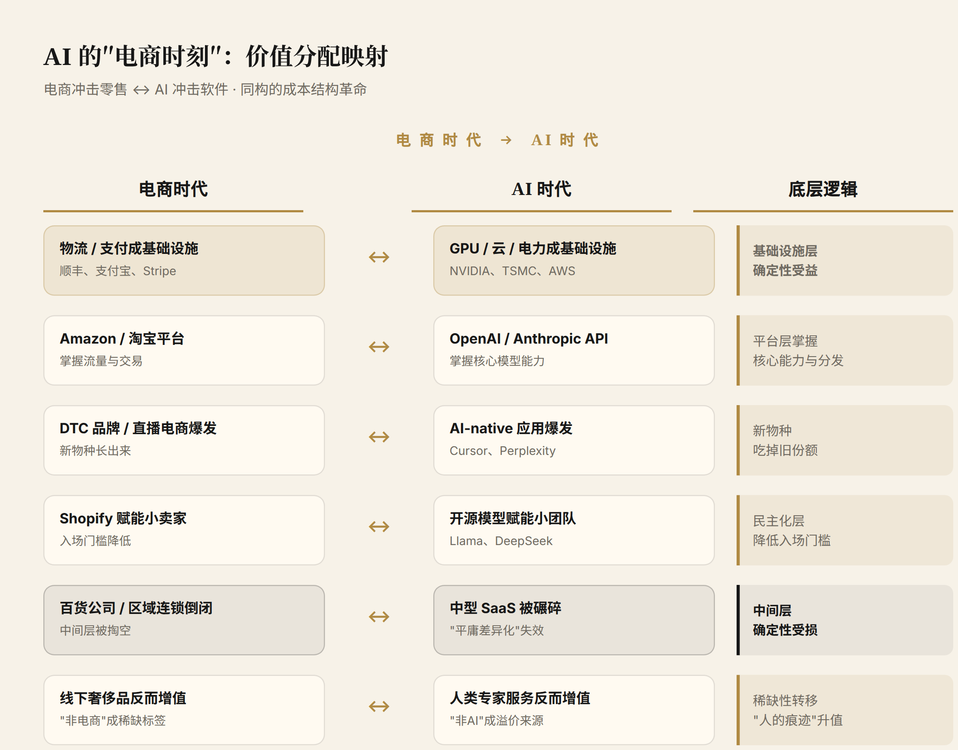Click the arrow beside the Shopify 赋能小卖家 card
The image size is (958, 750).
(379, 526)
